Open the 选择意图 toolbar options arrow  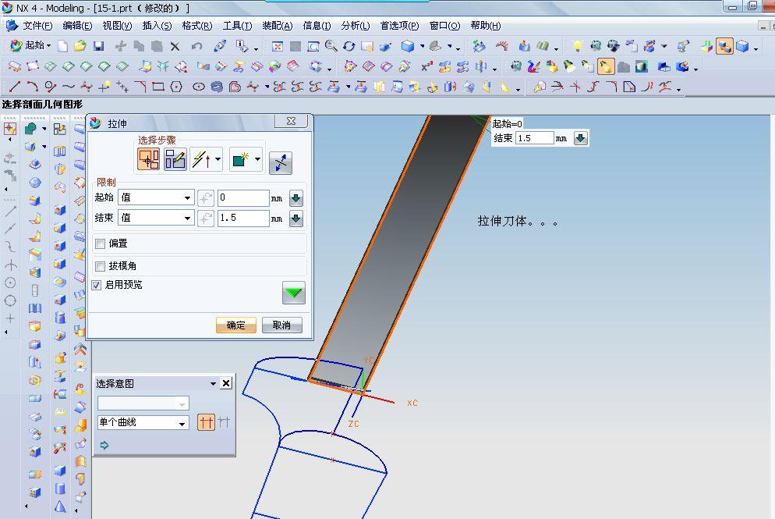pos(213,383)
